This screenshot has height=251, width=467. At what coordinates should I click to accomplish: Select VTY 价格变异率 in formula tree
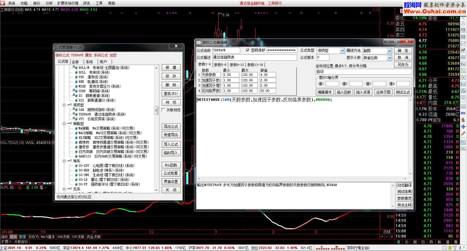pos(97,119)
